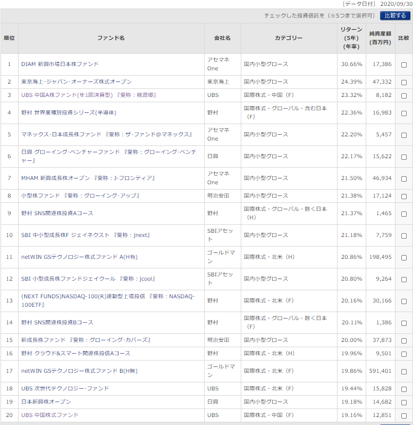
Task: Click the 比較する button
Action: [395, 16]
